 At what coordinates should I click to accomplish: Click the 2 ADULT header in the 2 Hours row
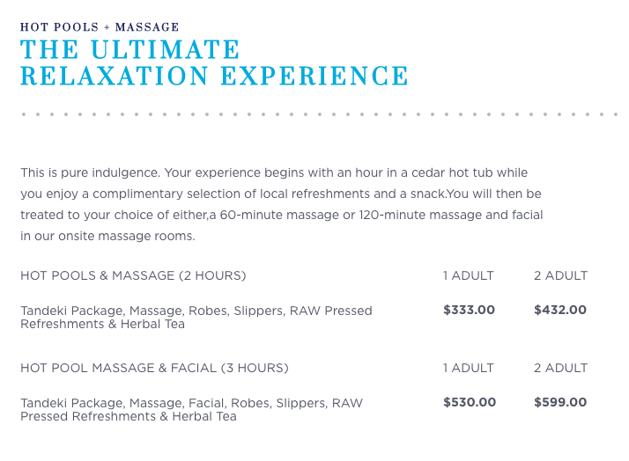click(x=560, y=275)
